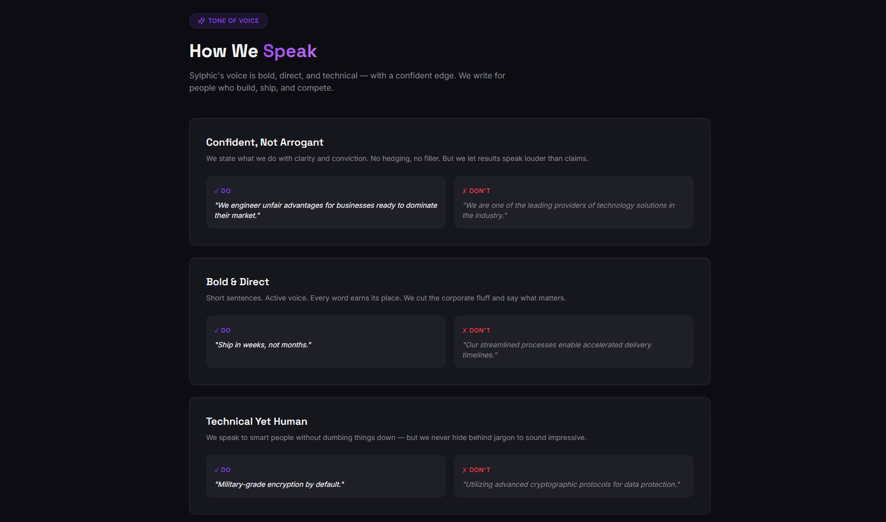Select the Confident, Not Arrogant card title

(265, 142)
